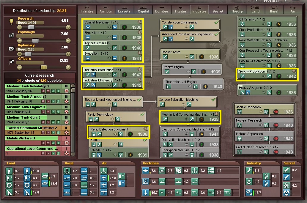Click the Diplomacy slider handle
The height and width of the screenshot is (203, 307).
[28, 54]
